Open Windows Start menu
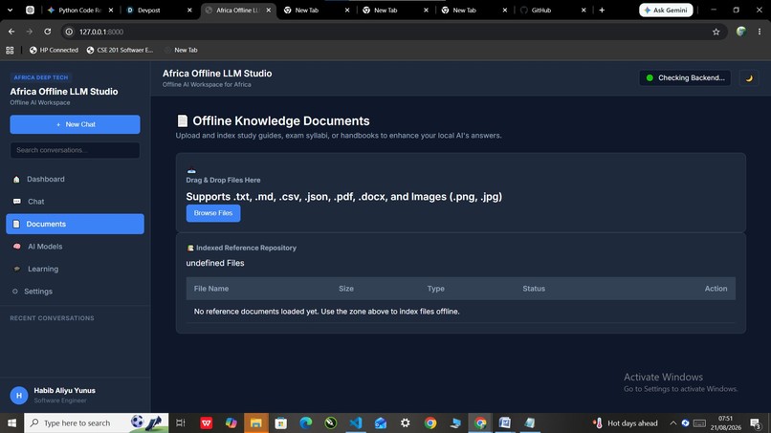 point(11,422)
